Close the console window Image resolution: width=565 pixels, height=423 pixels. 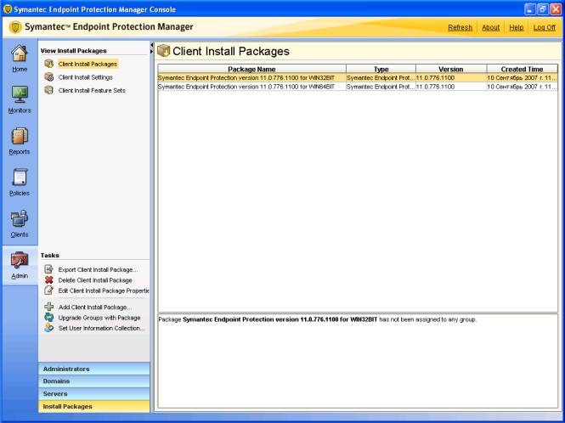pos(556,9)
